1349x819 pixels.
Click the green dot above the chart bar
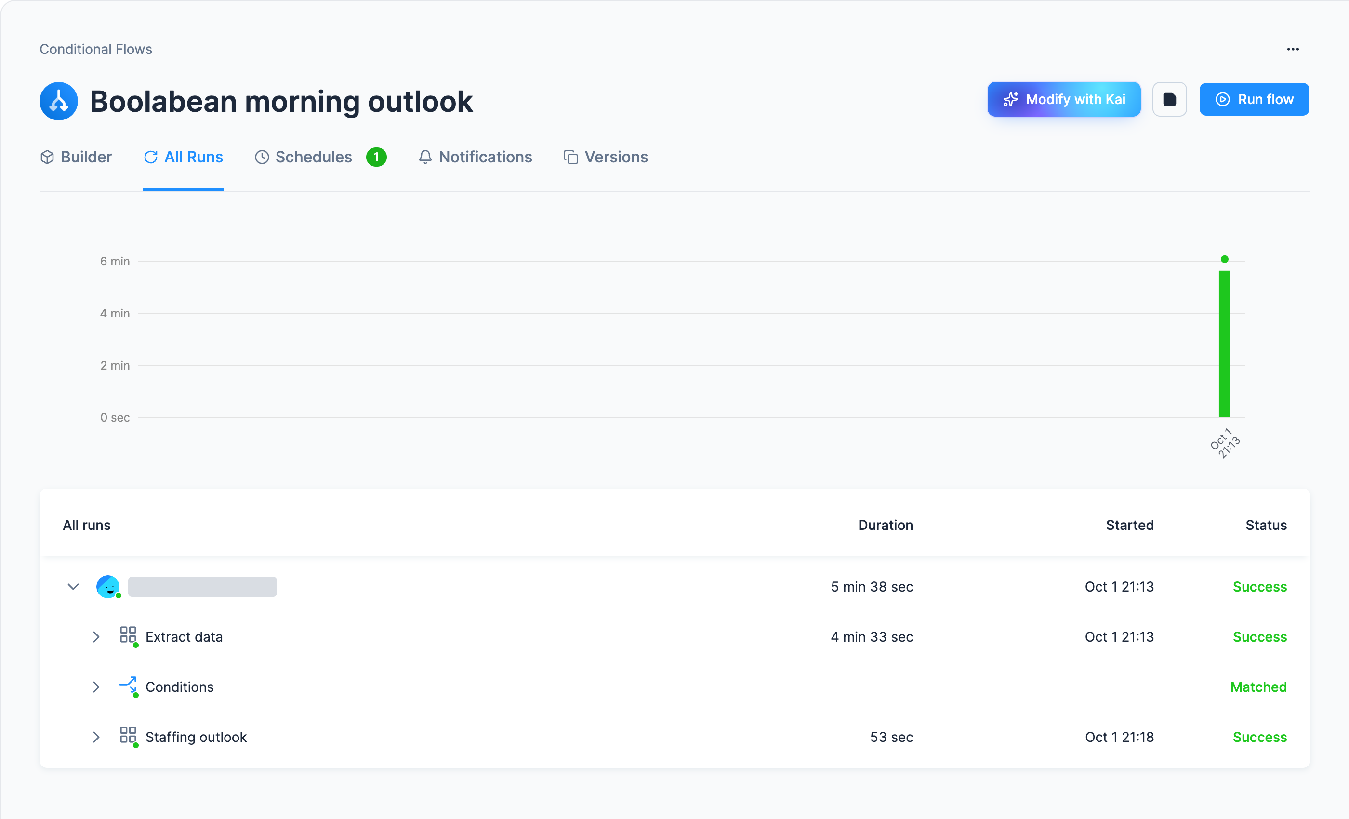point(1224,259)
